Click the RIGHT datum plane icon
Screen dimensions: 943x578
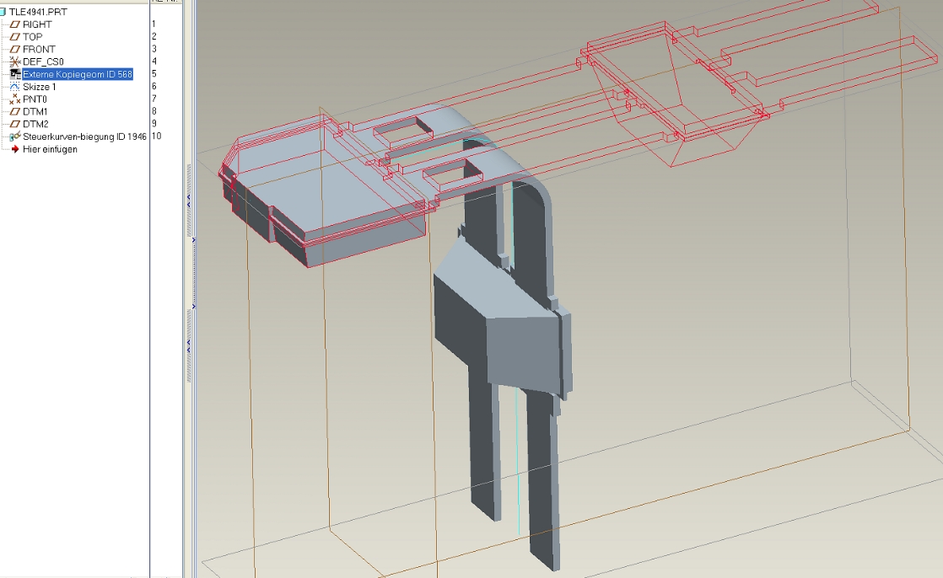point(15,24)
